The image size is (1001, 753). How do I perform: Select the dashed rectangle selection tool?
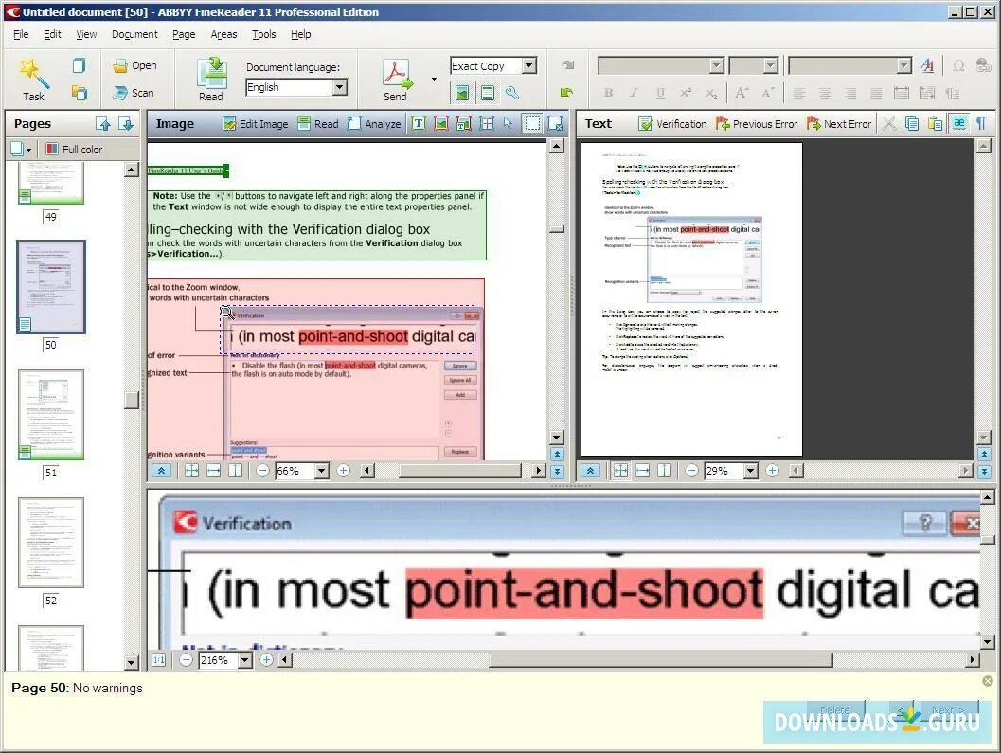coord(532,124)
